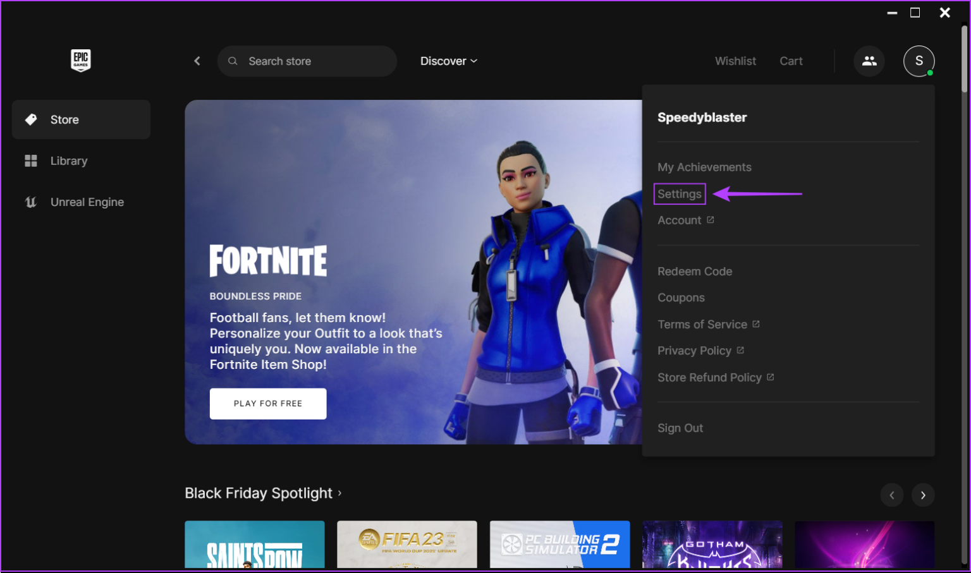Open the Unreal Engine section
The width and height of the screenshot is (971, 573).
[87, 202]
